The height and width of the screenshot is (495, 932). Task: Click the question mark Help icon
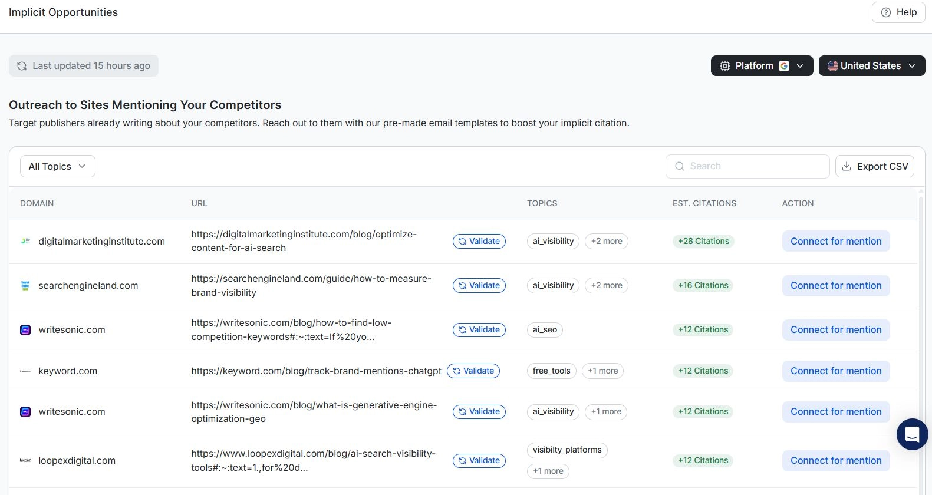(885, 12)
